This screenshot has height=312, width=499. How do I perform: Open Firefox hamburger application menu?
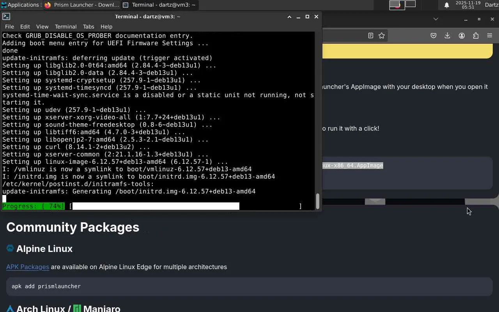coord(490,35)
